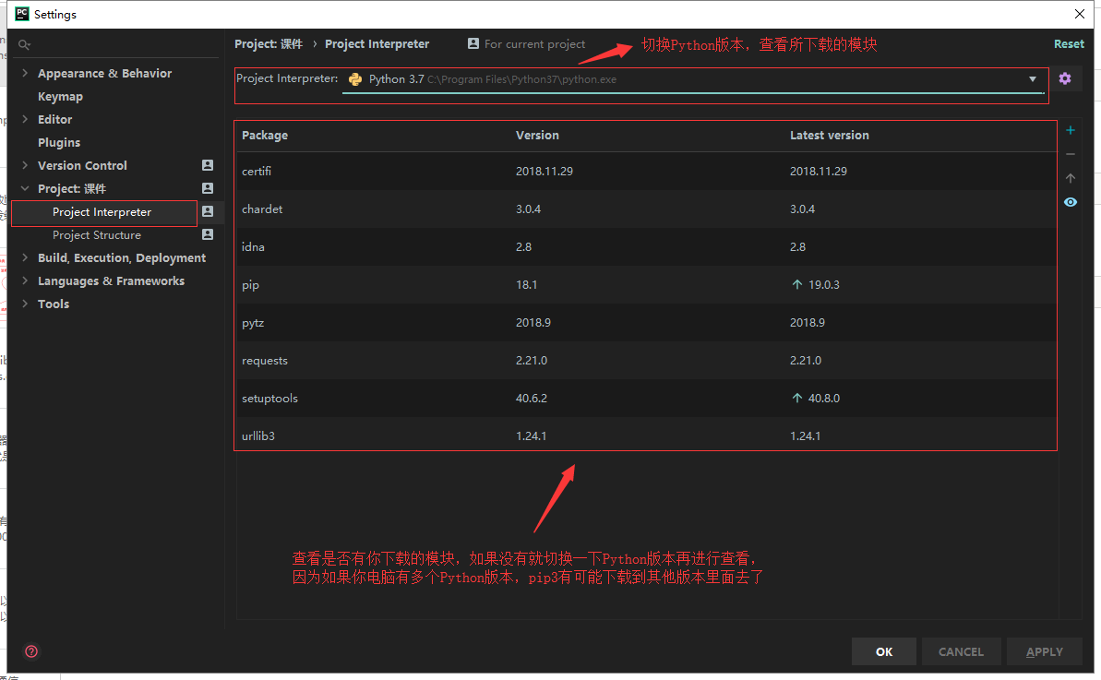Expand the Editor section
The height and width of the screenshot is (680, 1101).
pos(25,119)
